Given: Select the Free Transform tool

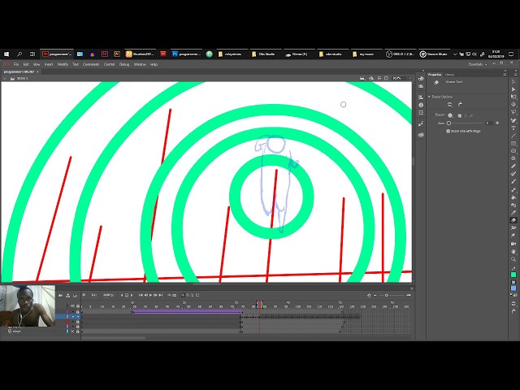Looking at the screenshot, I should 513,97.
